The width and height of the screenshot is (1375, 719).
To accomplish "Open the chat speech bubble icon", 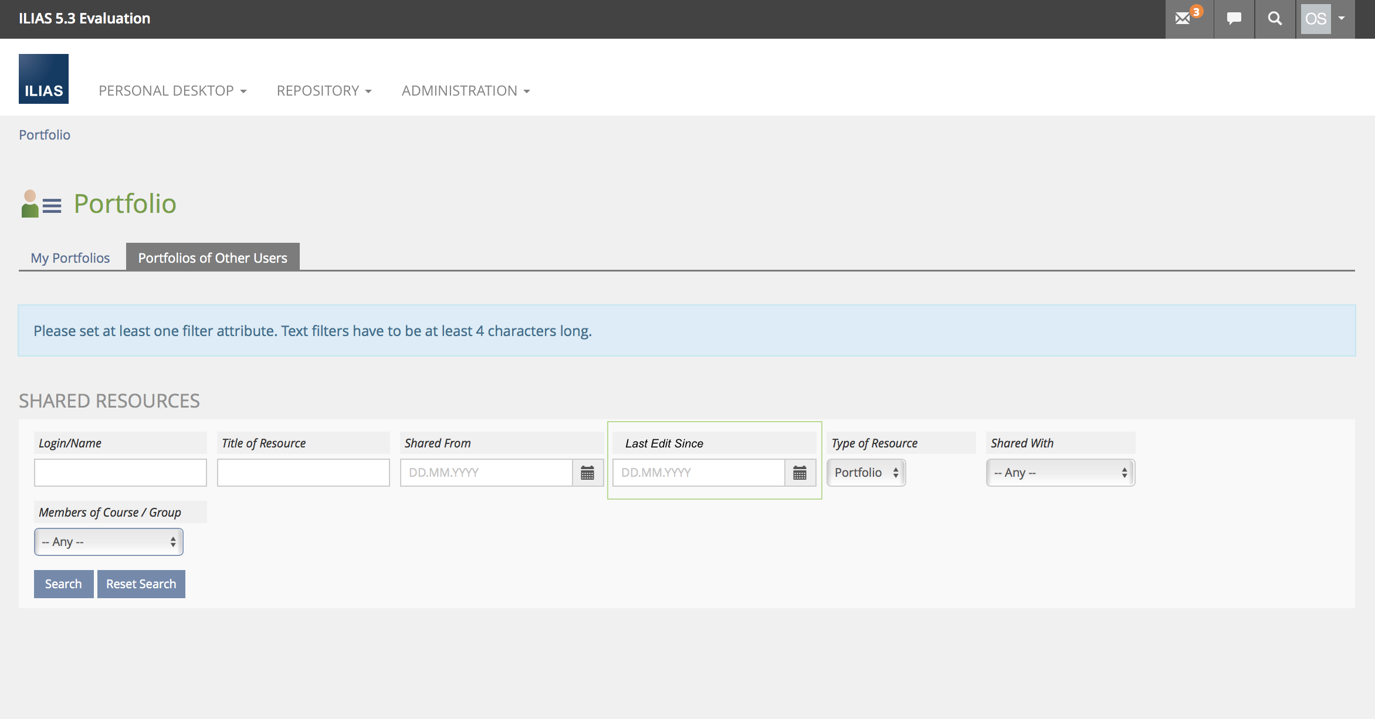I will (1234, 19).
